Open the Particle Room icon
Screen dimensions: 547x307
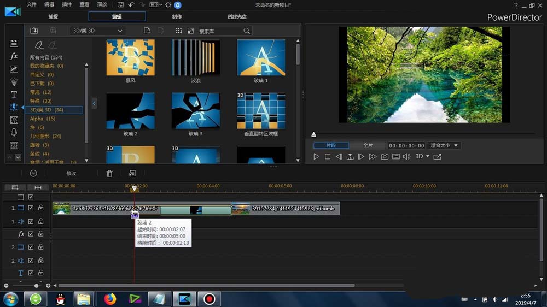(x=14, y=82)
